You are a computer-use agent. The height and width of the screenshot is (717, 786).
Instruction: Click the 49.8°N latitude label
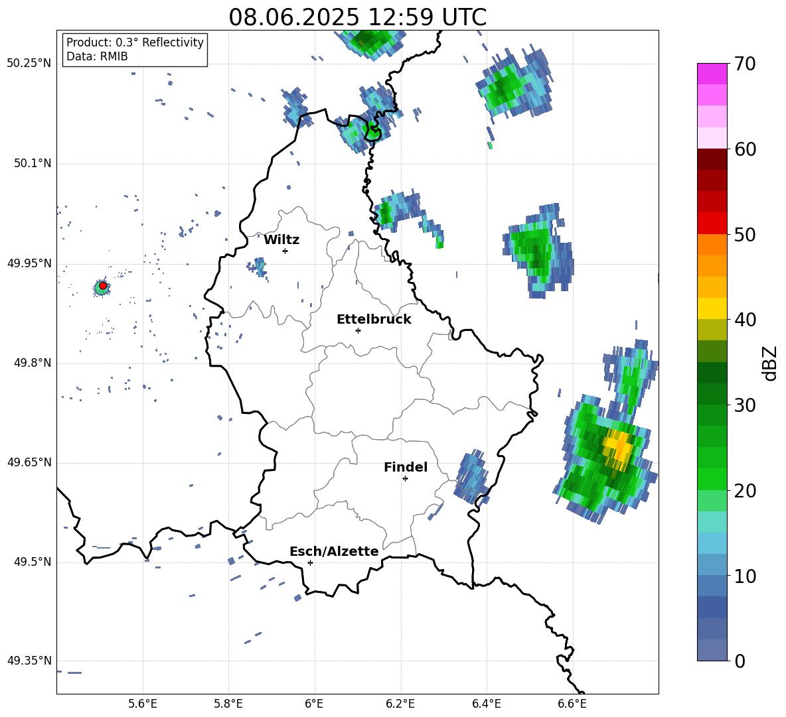coord(32,363)
